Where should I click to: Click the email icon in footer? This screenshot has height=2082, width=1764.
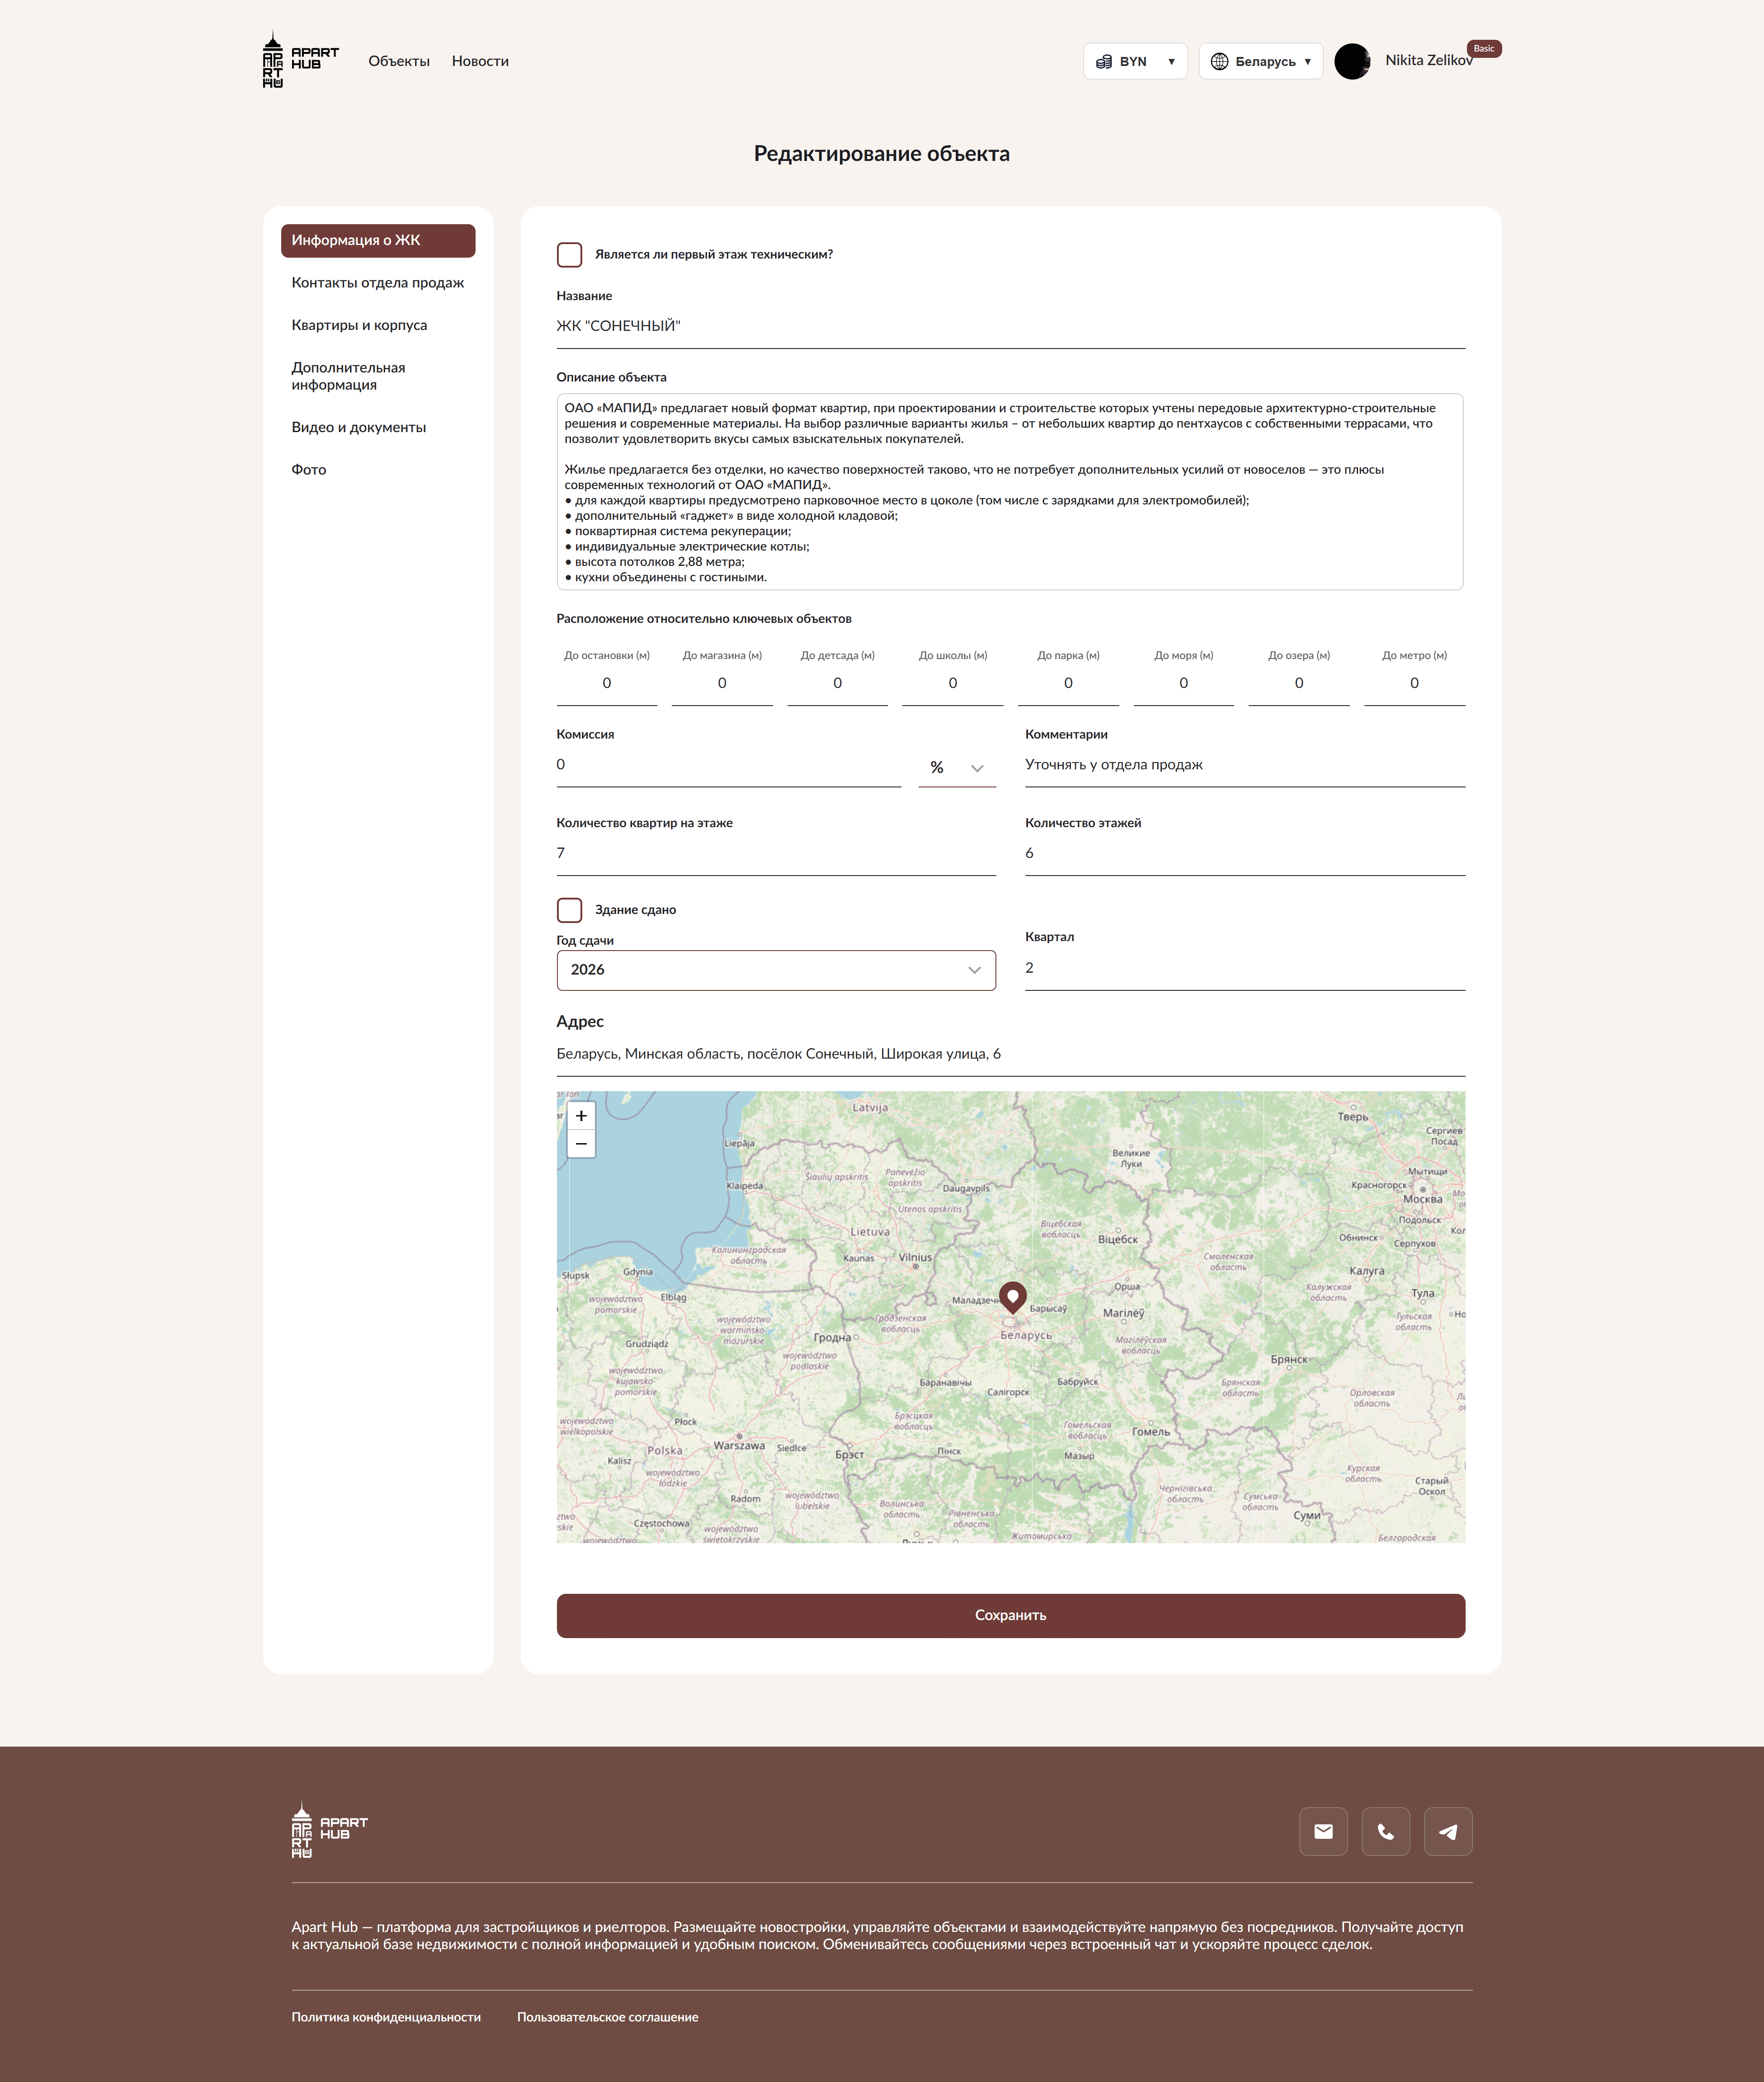[1323, 1831]
